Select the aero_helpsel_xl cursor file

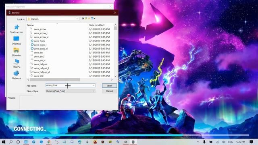click(x=42, y=72)
